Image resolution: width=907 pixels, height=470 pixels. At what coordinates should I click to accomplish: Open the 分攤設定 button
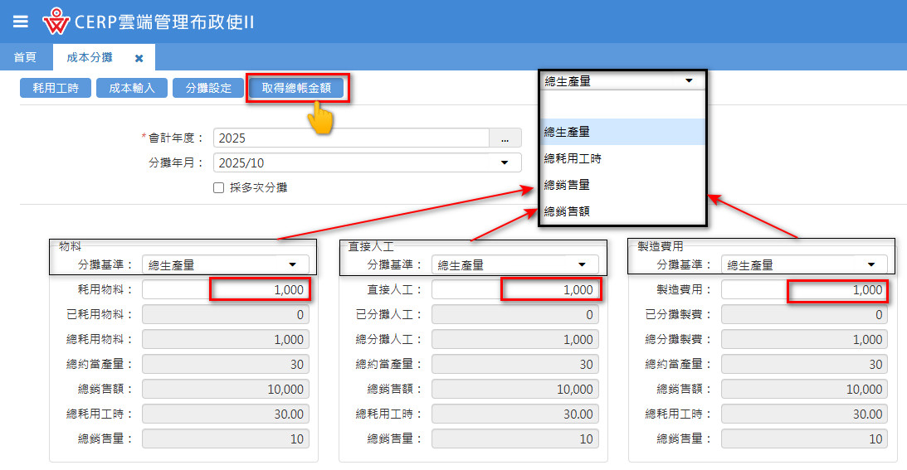[x=208, y=88]
